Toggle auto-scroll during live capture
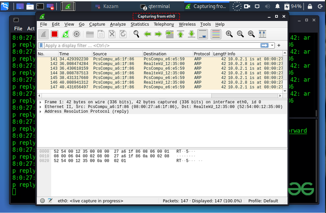 [x=203, y=34]
